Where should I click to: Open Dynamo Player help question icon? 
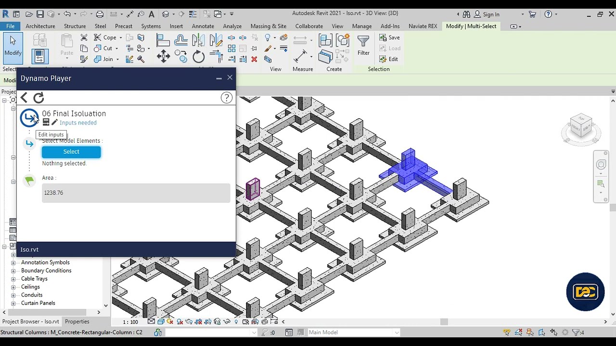[x=227, y=98]
